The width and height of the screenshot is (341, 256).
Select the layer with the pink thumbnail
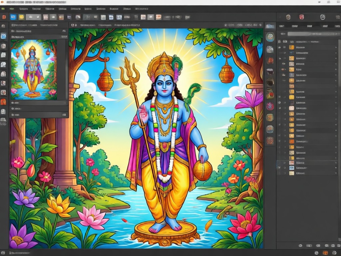tap(307, 108)
